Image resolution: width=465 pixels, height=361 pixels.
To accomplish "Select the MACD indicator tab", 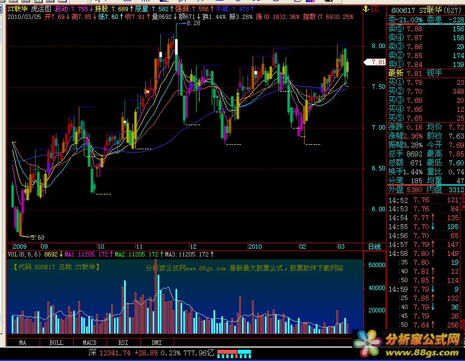I will point(89,342).
